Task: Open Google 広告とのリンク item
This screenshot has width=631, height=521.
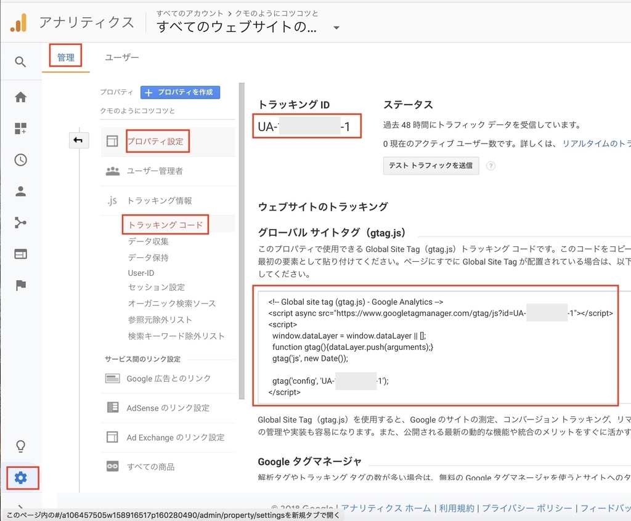Action: [x=169, y=378]
